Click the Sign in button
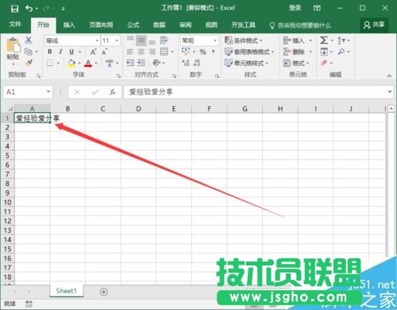Screen dimensions: 397x310 pyautogui.click(x=295, y=8)
